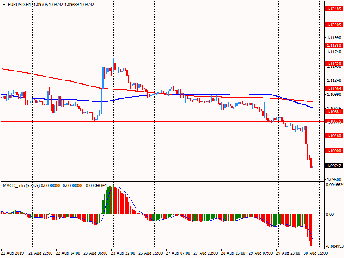Open the chart menu triangle beside EURUSD,H1
344x258 pixels.
[4, 5]
